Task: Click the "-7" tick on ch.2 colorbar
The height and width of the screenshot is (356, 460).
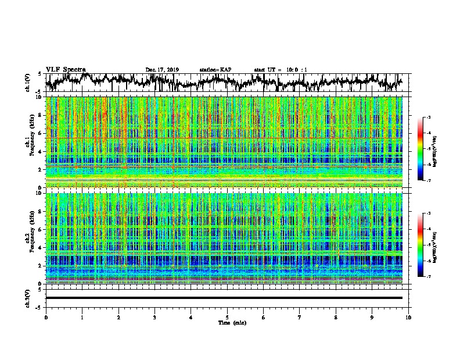Action: coord(428,276)
